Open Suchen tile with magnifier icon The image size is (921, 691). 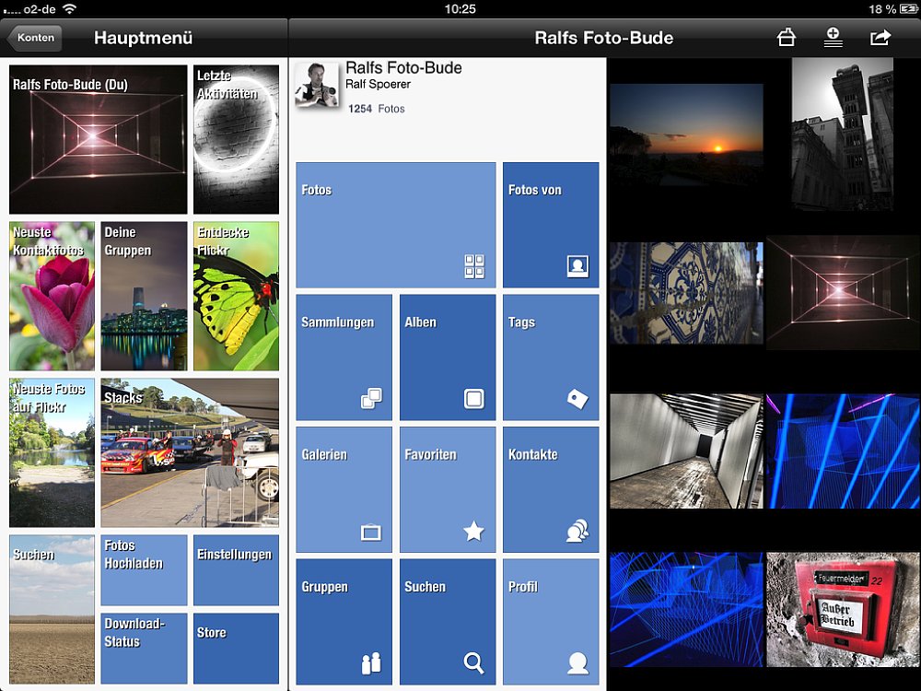pyautogui.click(x=448, y=621)
